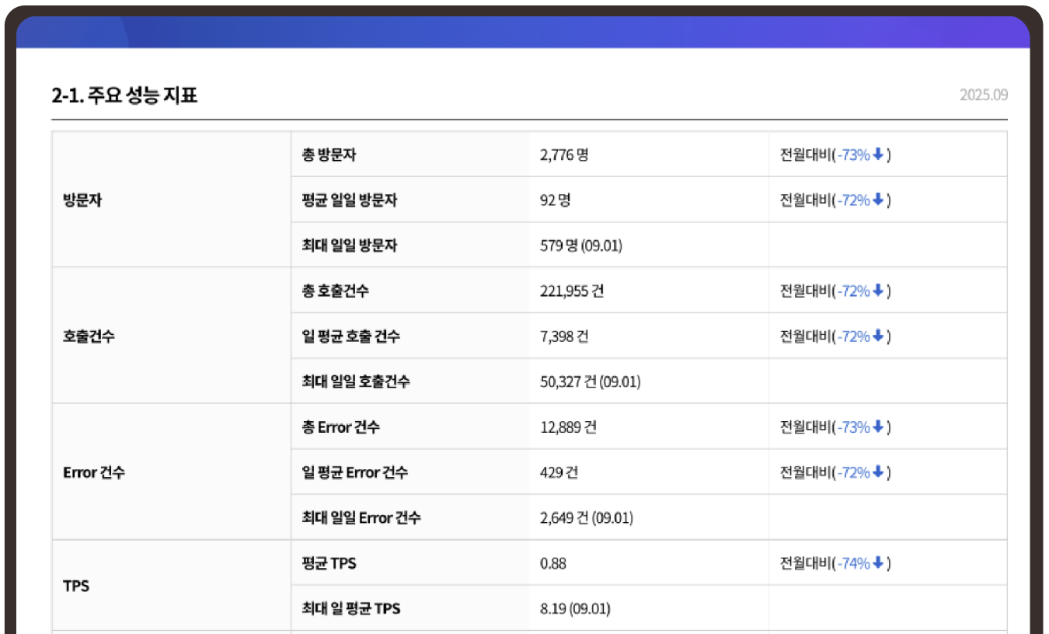
Task: Click the down arrow in 평균 TPS row
Action: click(x=878, y=563)
